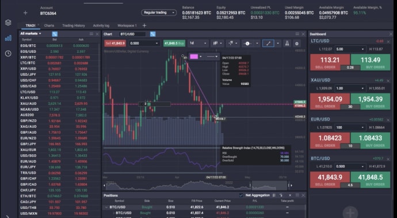Image resolution: width=397 pixels, height=218 pixels.
Task: Select the ETH/BTC row in markets list
Action: [59, 196]
